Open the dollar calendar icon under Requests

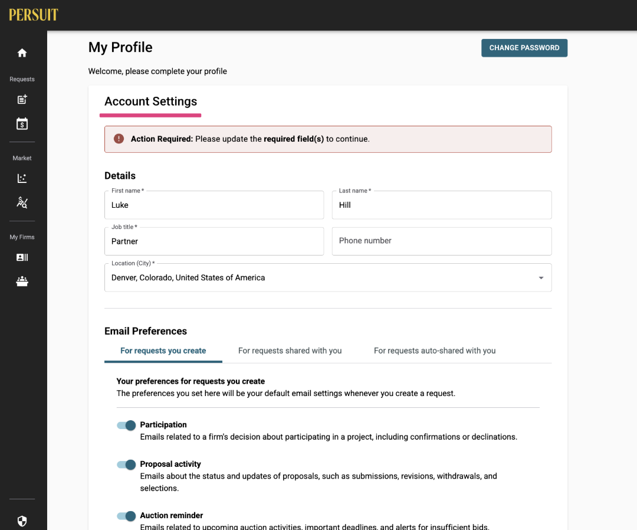click(x=22, y=124)
